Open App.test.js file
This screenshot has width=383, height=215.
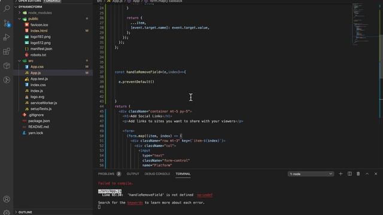pyautogui.click(x=39, y=79)
